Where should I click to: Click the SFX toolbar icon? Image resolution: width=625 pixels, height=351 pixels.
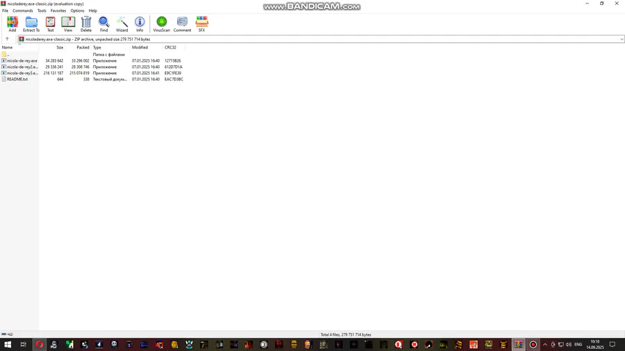201,24
